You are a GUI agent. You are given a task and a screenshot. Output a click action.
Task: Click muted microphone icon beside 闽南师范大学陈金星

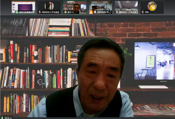(117, 12)
